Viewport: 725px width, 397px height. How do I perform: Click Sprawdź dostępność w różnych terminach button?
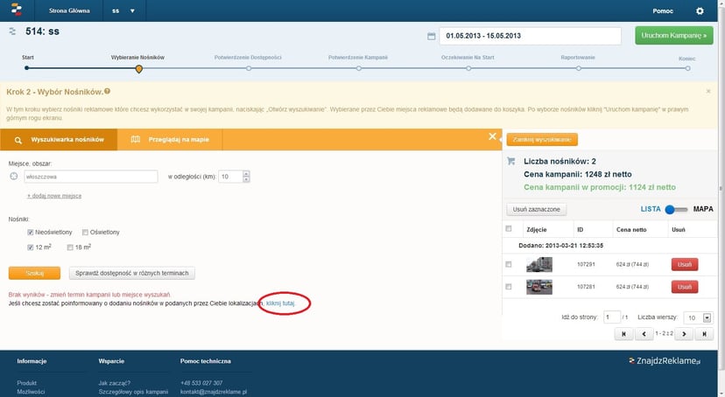(131, 274)
